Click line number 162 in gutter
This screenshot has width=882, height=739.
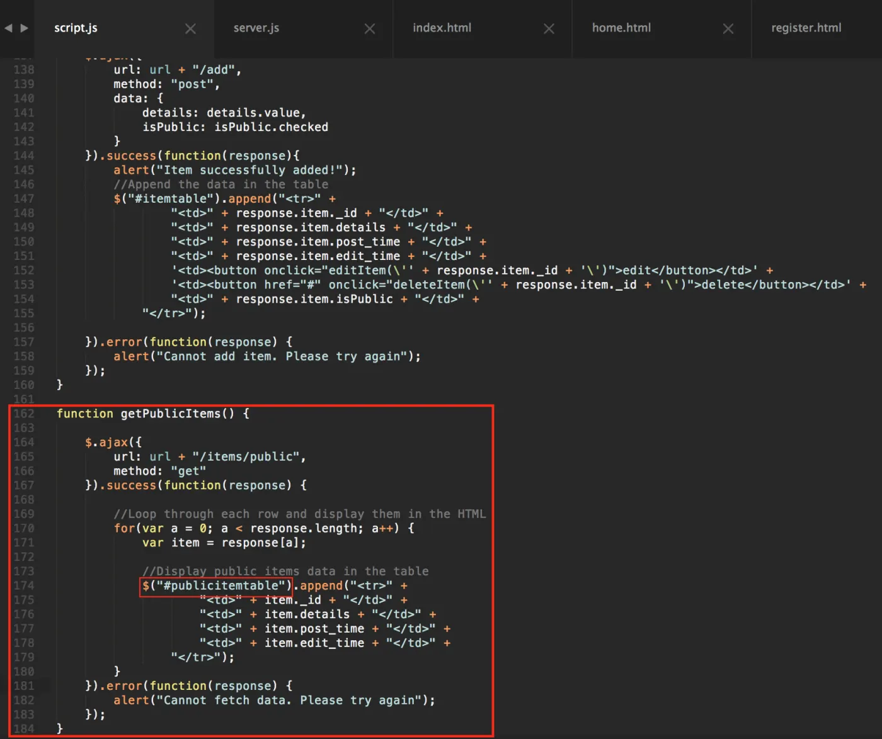point(24,414)
